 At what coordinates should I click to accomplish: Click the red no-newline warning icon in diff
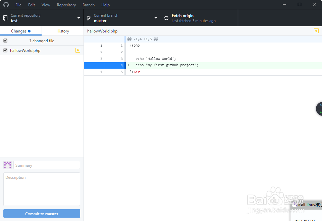click(137, 72)
